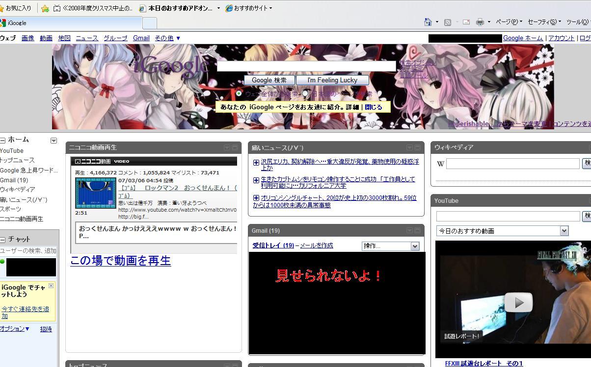Open Gmail link in top nav
Viewport: 591px width, 367px height.
point(141,38)
